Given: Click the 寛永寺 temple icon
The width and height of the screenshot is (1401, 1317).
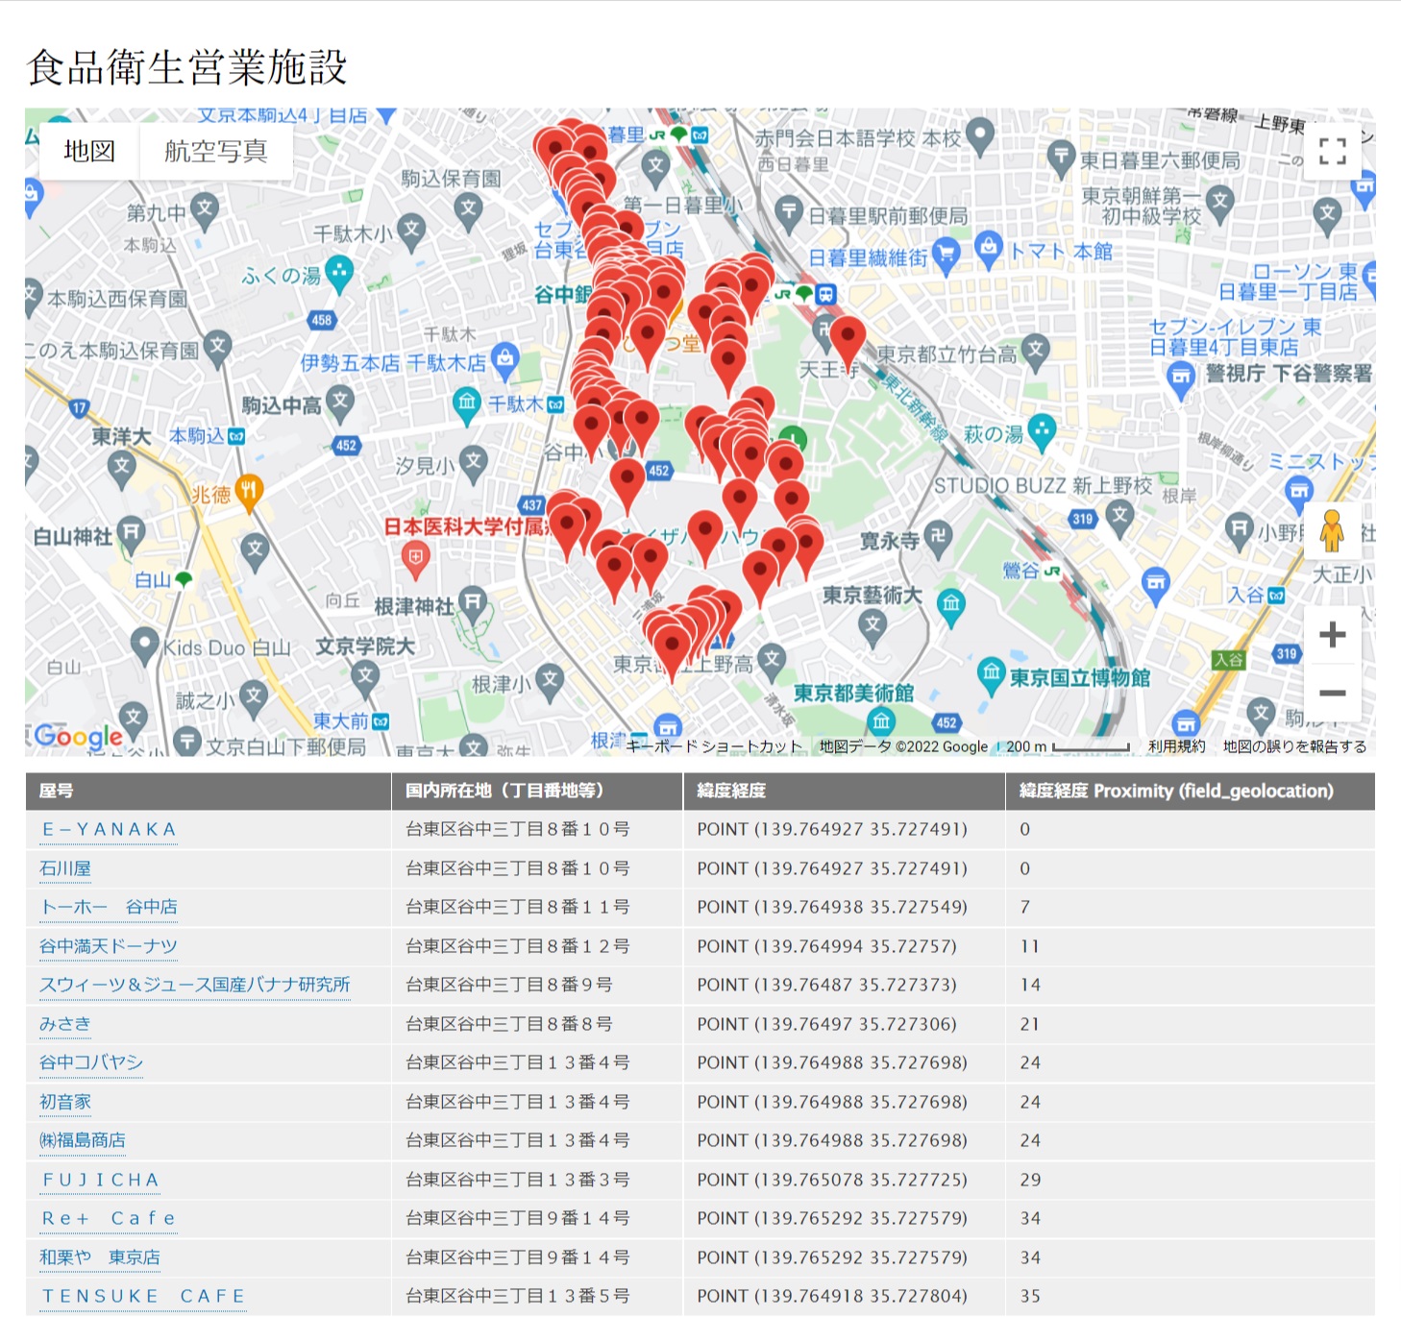Looking at the screenshot, I should click(938, 538).
